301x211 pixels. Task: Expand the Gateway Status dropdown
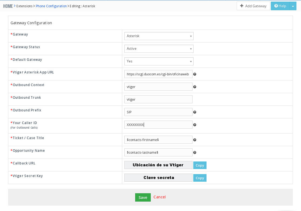tap(159, 49)
